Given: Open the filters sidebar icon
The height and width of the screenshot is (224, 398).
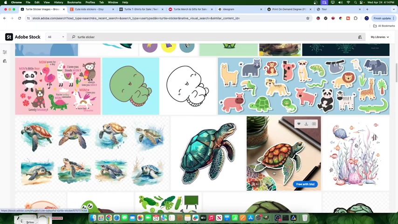Looking at the screenshot, I should [5, 52].
